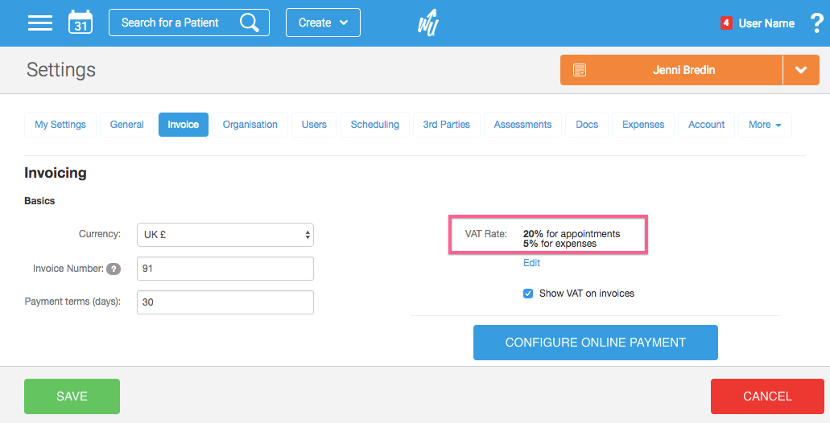
Task: Open the hamburger navigation menu
Action: point(39,23)
